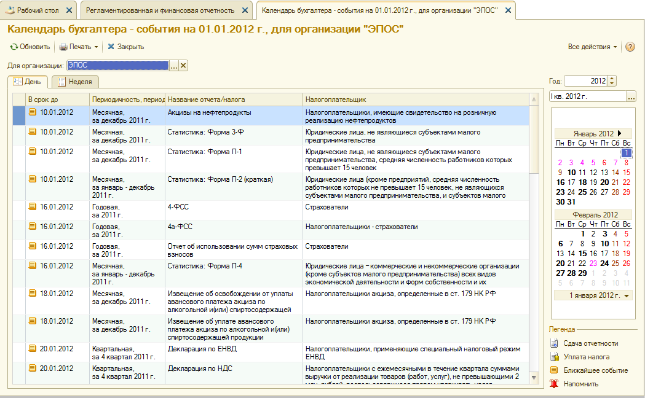Switch to the Неделя tab

point(75,82)
